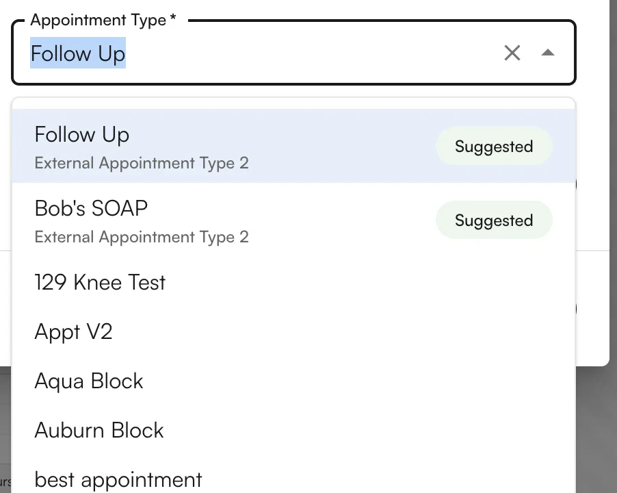This screenshot has width=617, height=493.
Task: Select Auburn Block from the dropdown
Action: pos(99,430)
